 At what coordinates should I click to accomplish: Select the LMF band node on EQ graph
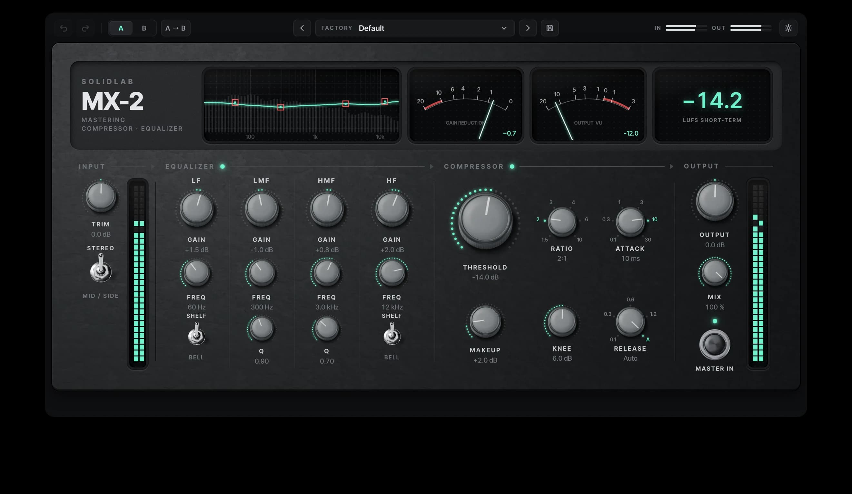pos(281,107)
